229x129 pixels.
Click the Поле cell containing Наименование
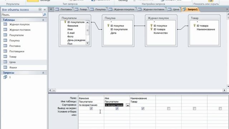click(143, 98)
